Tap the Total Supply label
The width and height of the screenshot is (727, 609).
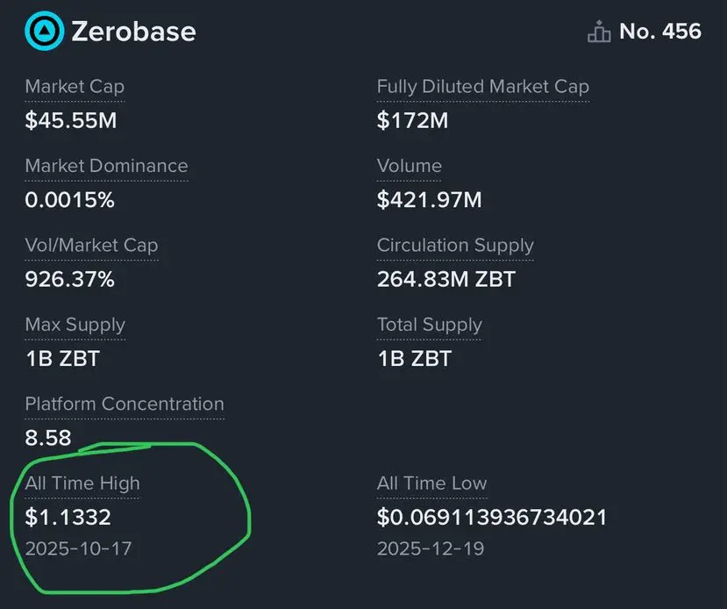(429, 325)
